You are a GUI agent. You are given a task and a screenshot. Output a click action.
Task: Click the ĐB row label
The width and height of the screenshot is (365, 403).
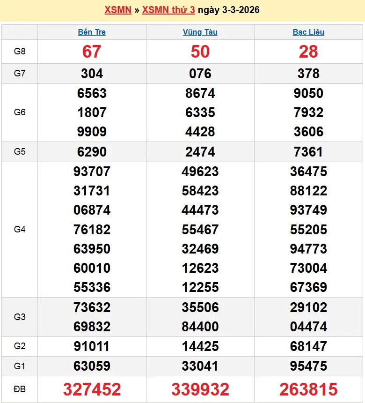click(x=20, y=389)
